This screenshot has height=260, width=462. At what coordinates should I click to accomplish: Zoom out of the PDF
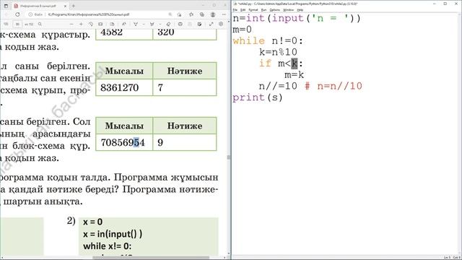tap(71, 24)
